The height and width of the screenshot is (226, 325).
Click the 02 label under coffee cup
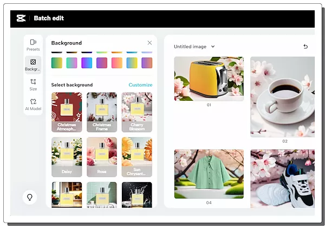[285, 141]
